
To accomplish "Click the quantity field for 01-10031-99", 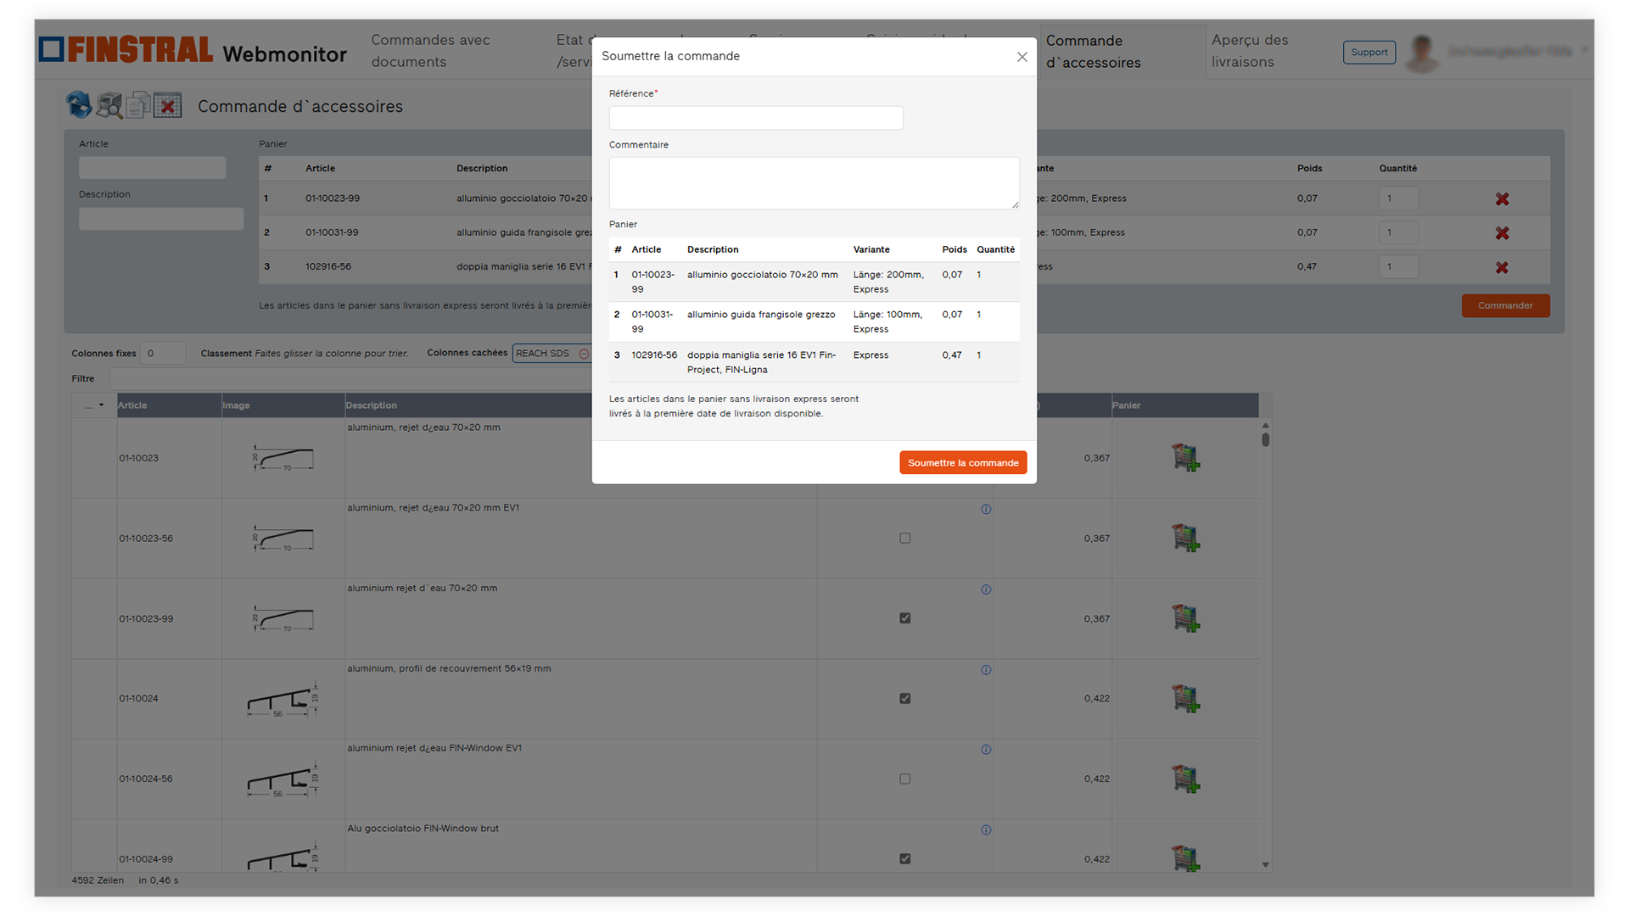I will pyautogui.click(x=1398, y=232).
